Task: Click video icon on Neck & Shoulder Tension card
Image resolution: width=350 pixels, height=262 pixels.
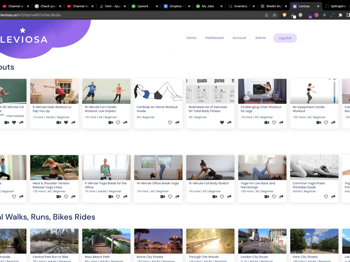Action: point(59,197)
